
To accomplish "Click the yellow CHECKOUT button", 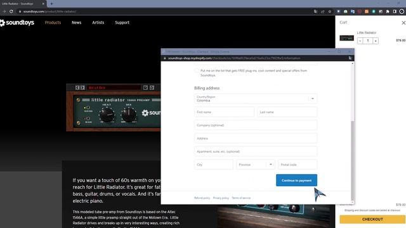I will point(372,219).
